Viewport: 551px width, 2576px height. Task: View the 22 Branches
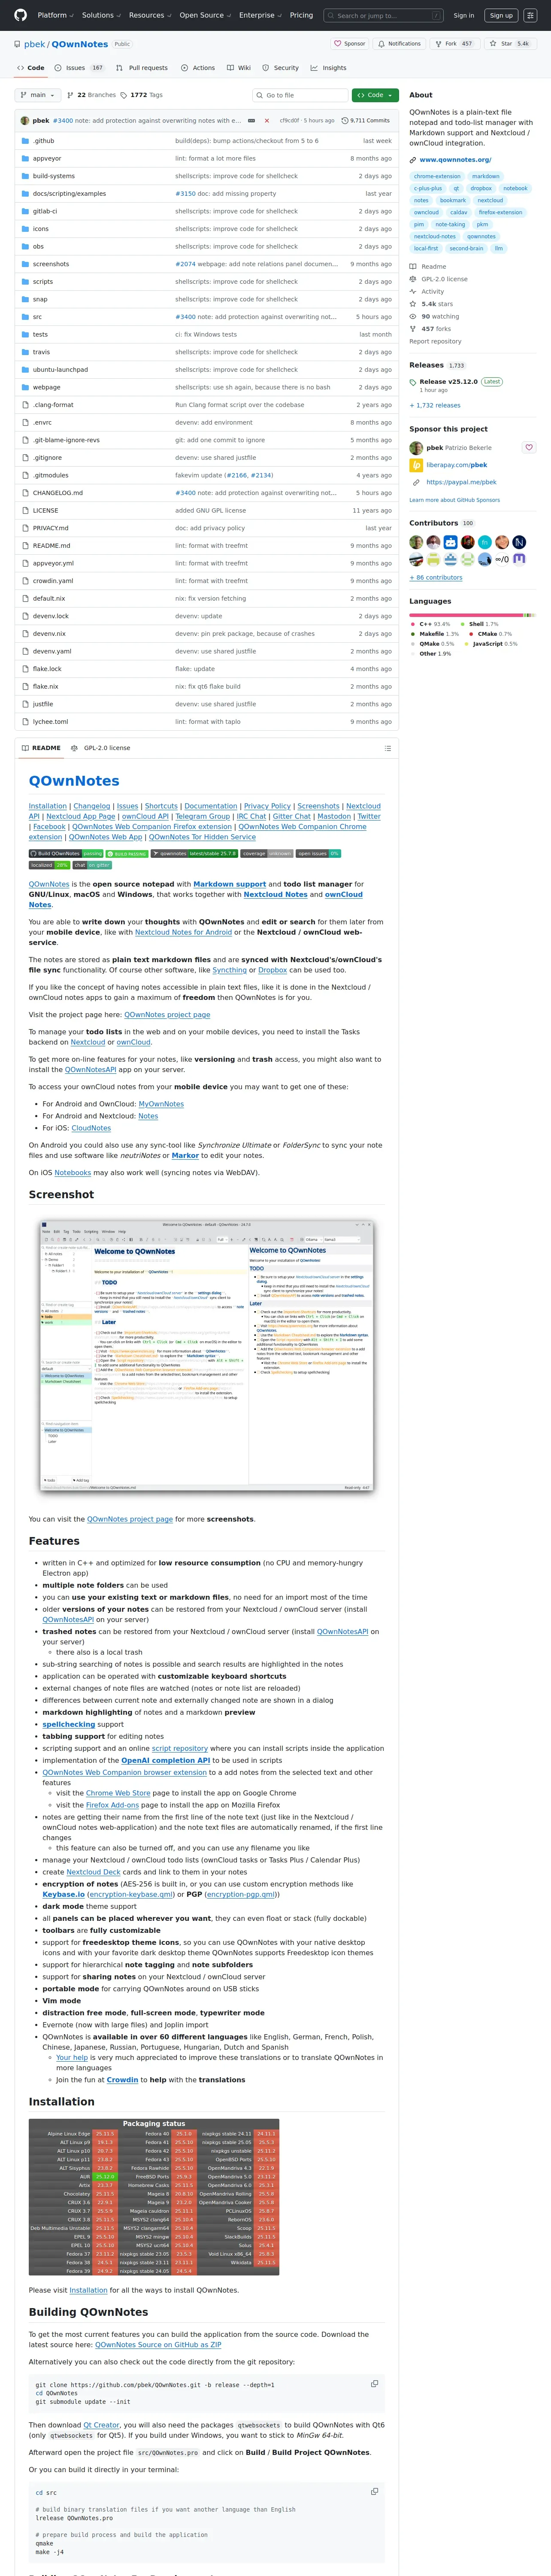92,95
